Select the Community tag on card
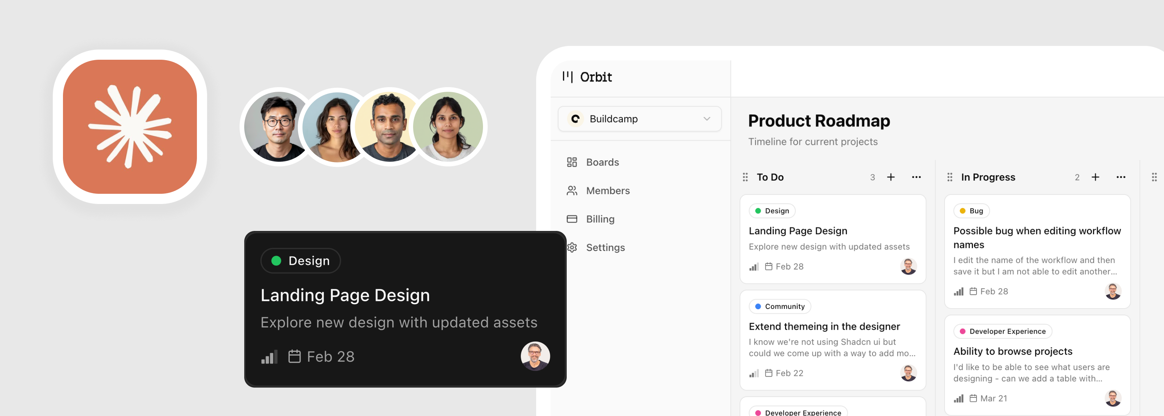1164x416 pixels. point(780,307)
